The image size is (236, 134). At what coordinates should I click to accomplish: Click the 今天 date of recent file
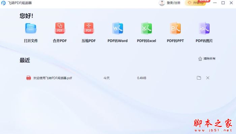[x=107, y=78]
